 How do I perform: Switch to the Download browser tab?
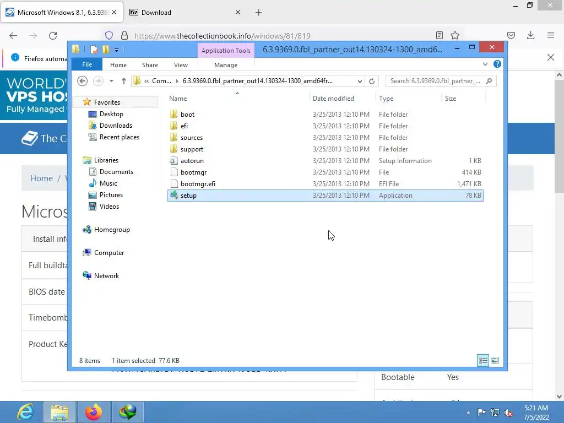185,13
